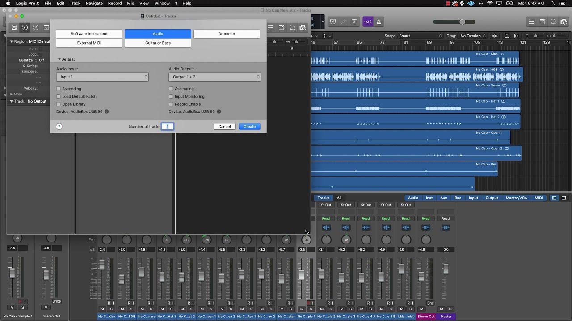Open the Drag No Overlap dropdown
Screen dimensions: 572x321
coord(473,36)
